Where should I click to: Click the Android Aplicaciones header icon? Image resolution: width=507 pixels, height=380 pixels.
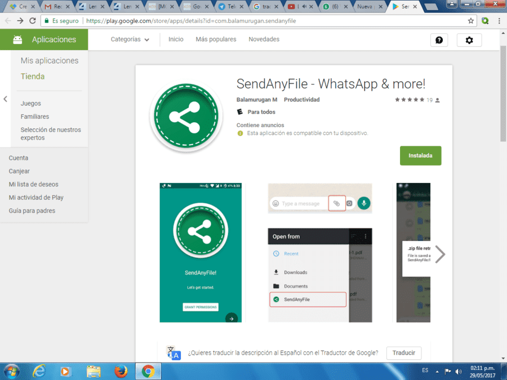point(17,39)
